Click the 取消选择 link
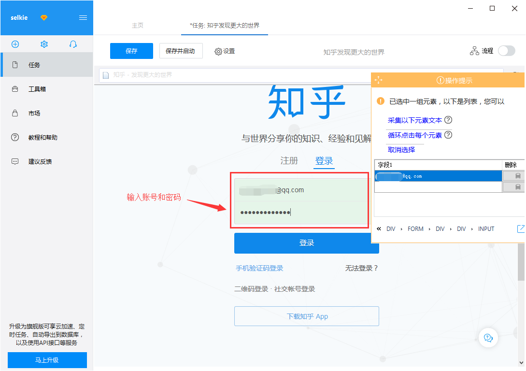Viewport: 526px width, 371px height. [x=401, y=150]
